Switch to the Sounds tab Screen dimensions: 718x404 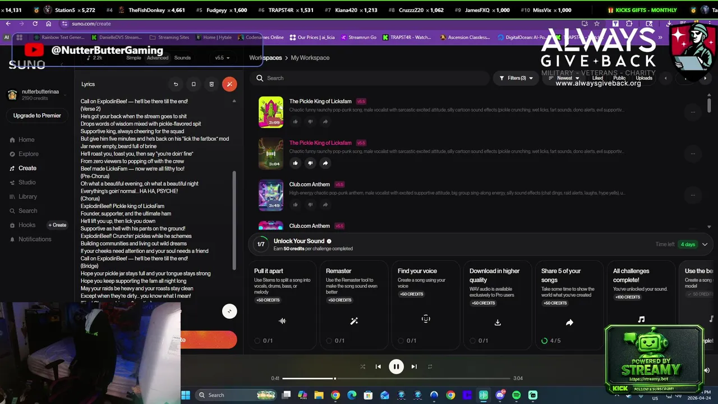(182, 58)
